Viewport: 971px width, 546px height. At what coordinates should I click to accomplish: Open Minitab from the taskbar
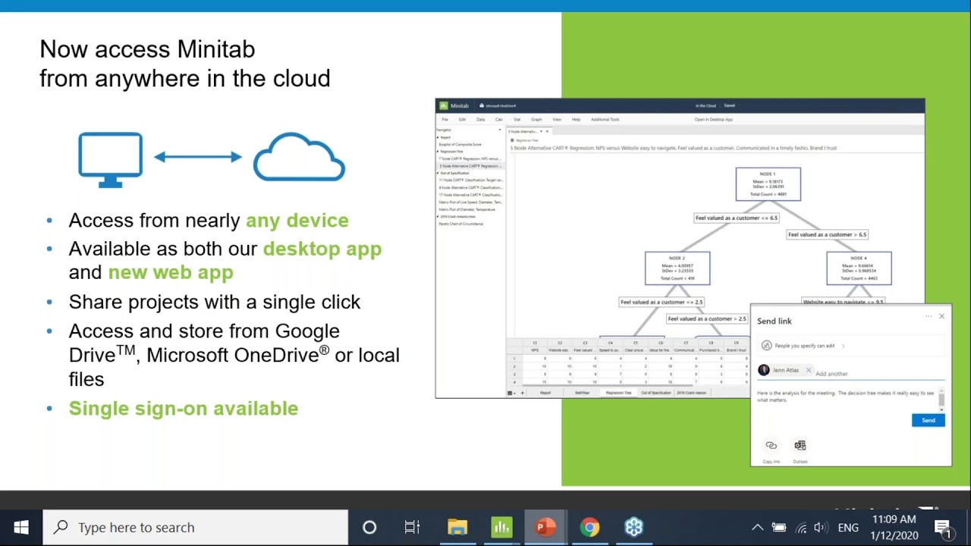pyautogui.click(x=501, y=527)
